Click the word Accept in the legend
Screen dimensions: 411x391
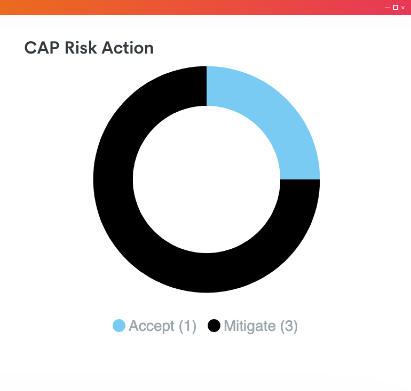pos(152,326)
